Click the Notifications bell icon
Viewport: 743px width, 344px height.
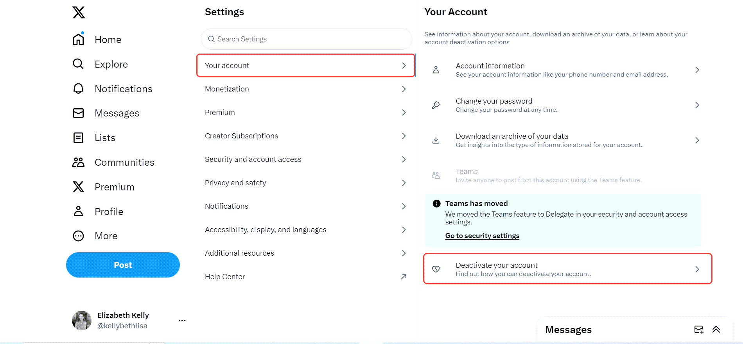click(79, 89)
